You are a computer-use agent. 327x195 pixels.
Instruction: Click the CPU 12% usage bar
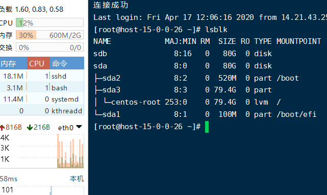click(49, 22)
